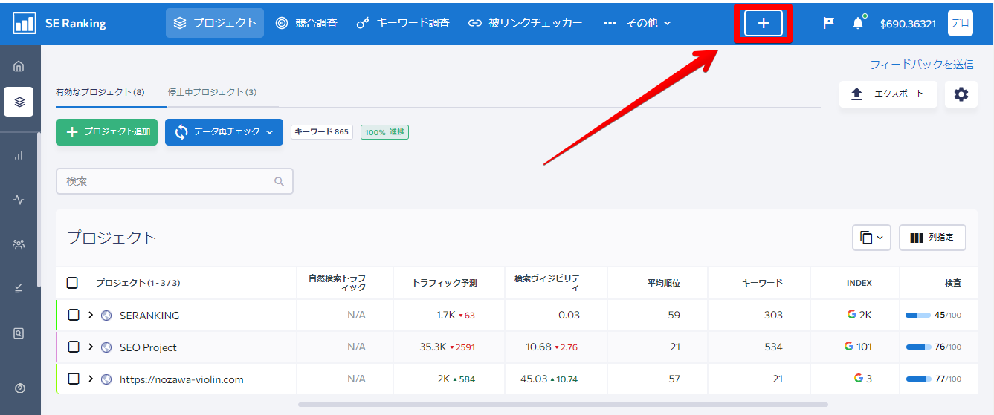
Task: Click the magnifier icon in search box
Action: (280, 181)
